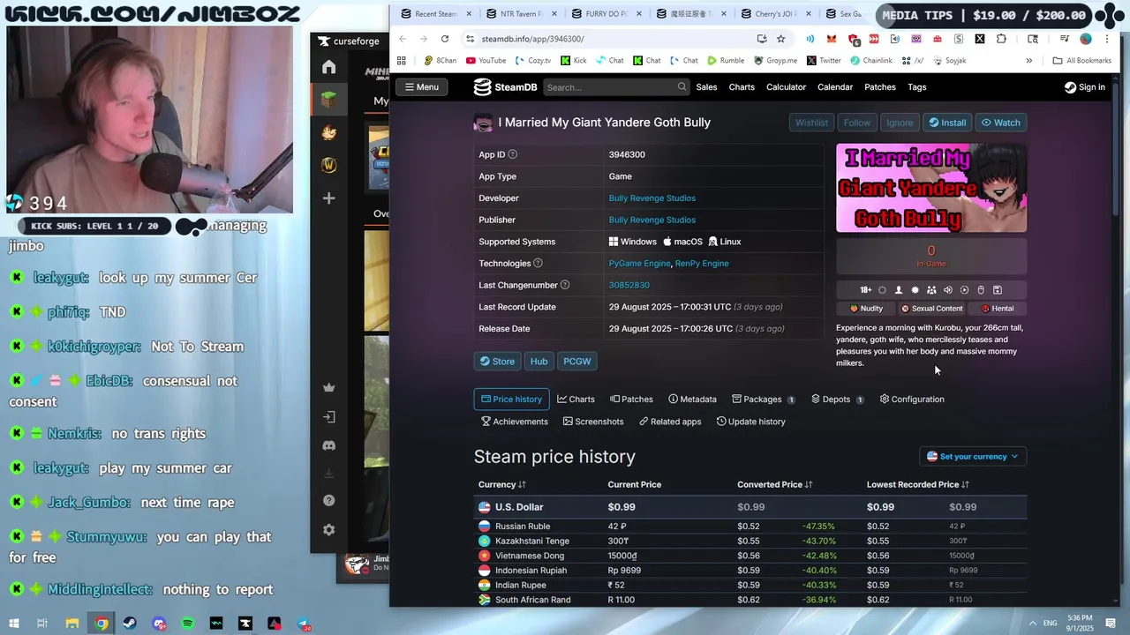Switch to the Charts tab below Store
Viewport: 1130px width, 635px height.
coord(576,400)
